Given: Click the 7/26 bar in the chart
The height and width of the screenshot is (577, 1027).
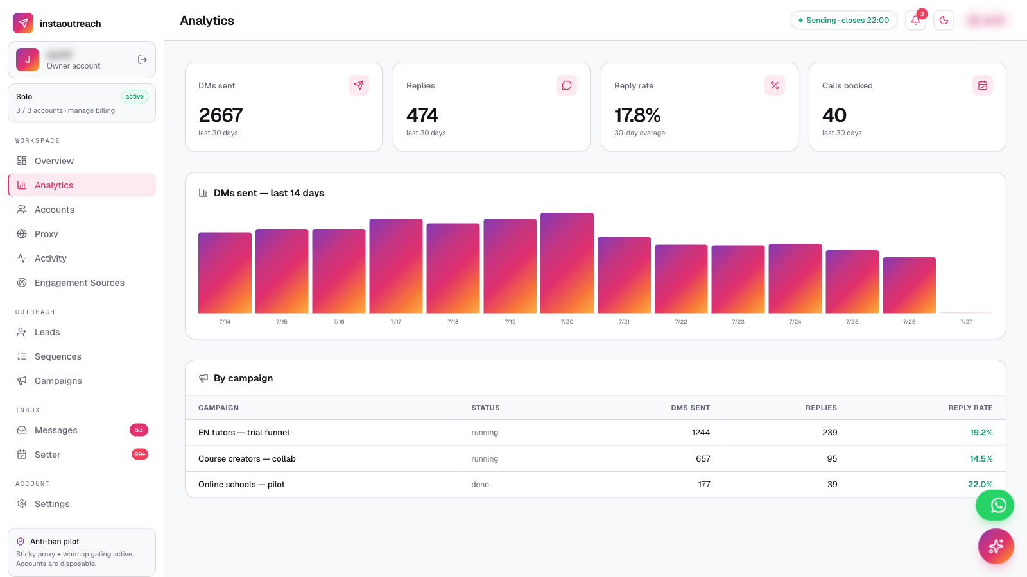Looking at the screenshot, I should pos(910,285).
